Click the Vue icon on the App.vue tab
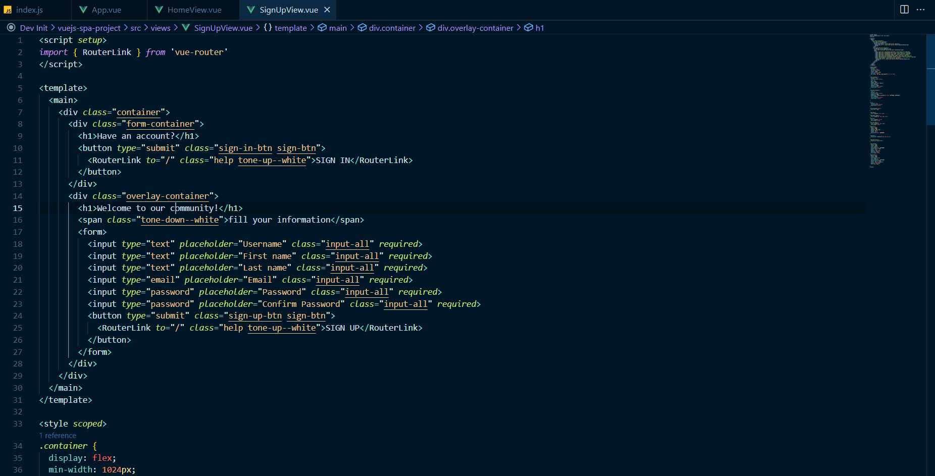 [x=83, y=9]
